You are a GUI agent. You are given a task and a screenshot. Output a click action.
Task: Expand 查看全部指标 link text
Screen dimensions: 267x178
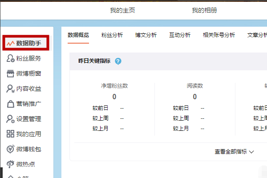[x=231, y=151]
